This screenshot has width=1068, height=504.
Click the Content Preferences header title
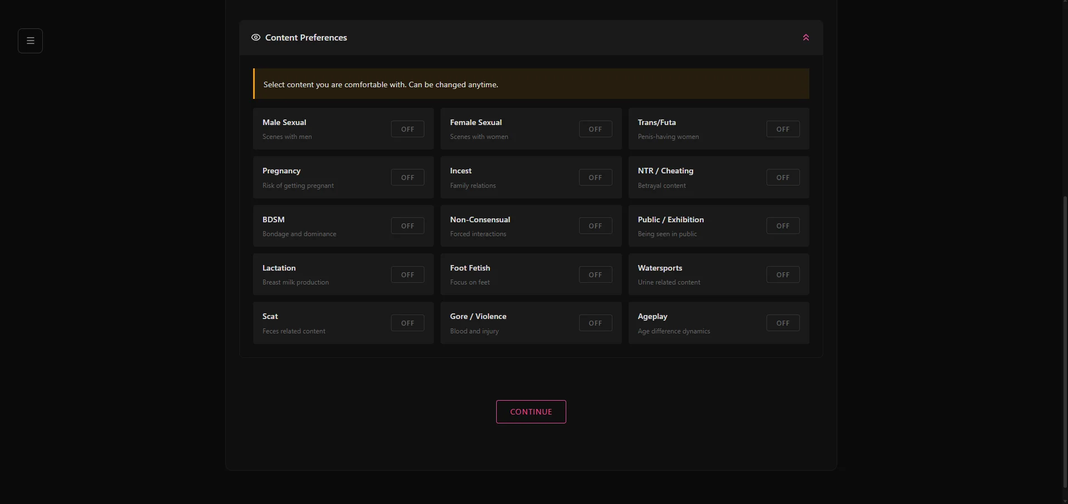[306, 37]
